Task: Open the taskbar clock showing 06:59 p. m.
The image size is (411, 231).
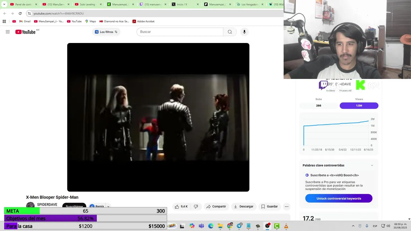Action: click(x=400, y=226)
